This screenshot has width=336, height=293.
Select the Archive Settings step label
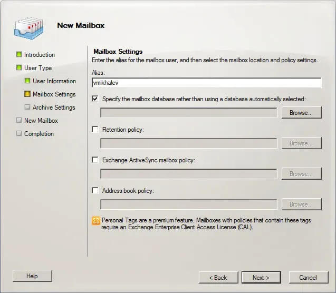pos(54,108)
